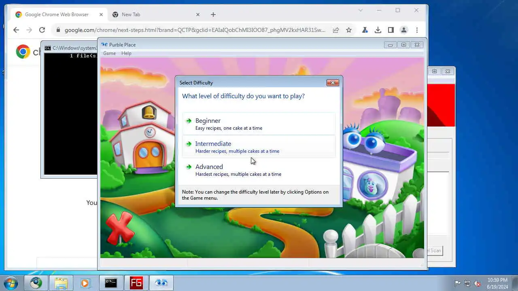Click the green arrow beside Intermediate
The width and height of the screenshot is (518, 291).
(x=189, y=144)
